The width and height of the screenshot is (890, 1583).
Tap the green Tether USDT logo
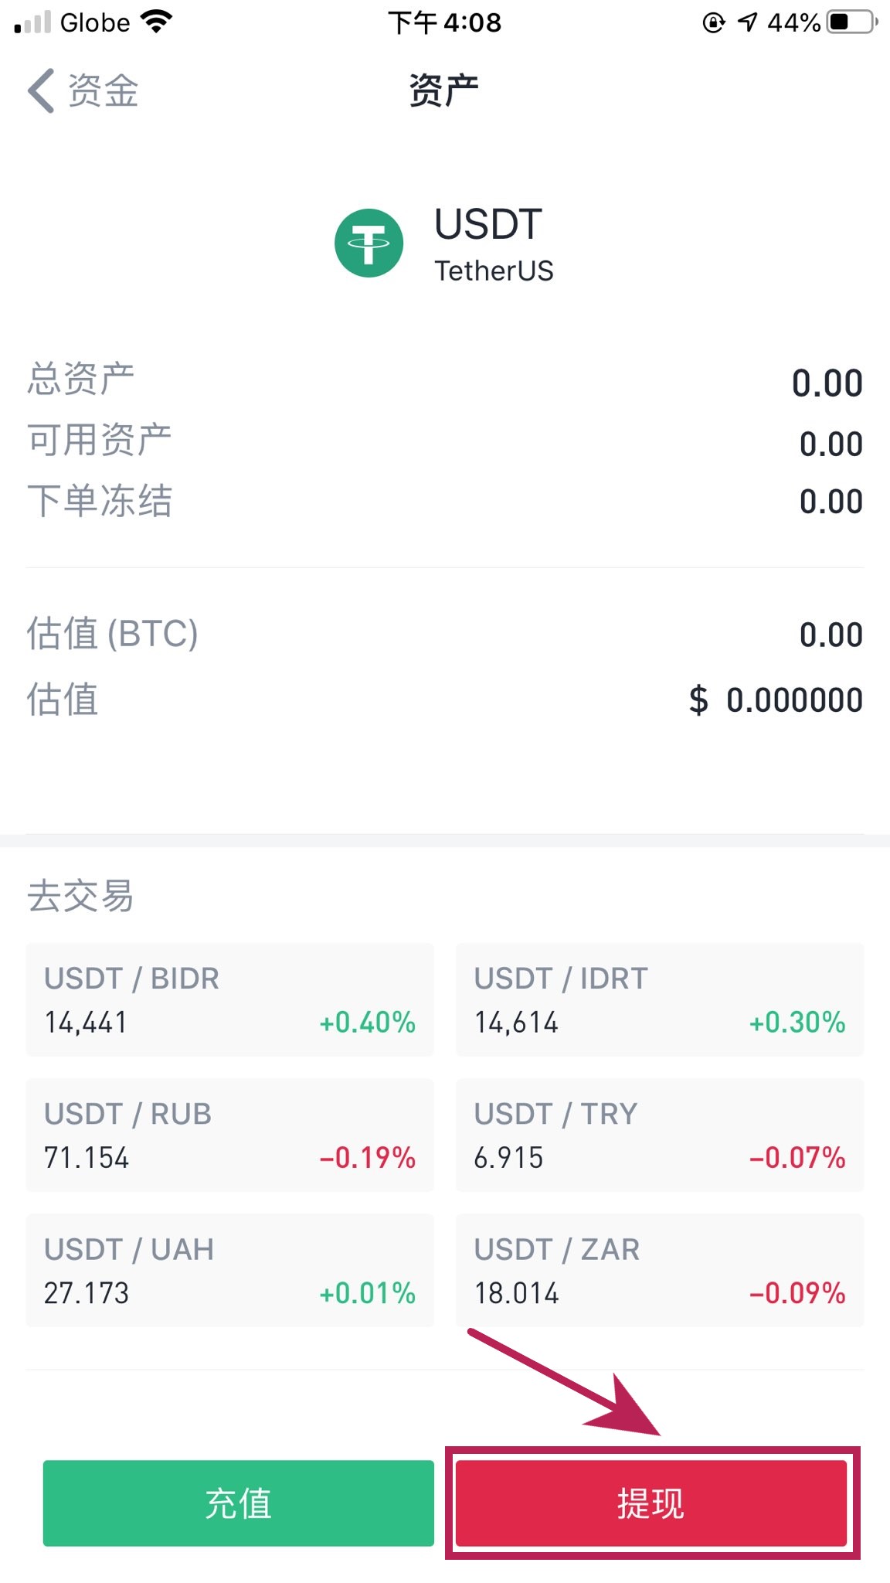point(369,243)
